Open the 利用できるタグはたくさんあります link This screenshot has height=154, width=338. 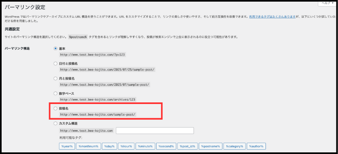pyautogui.click(x=272, y=17)
